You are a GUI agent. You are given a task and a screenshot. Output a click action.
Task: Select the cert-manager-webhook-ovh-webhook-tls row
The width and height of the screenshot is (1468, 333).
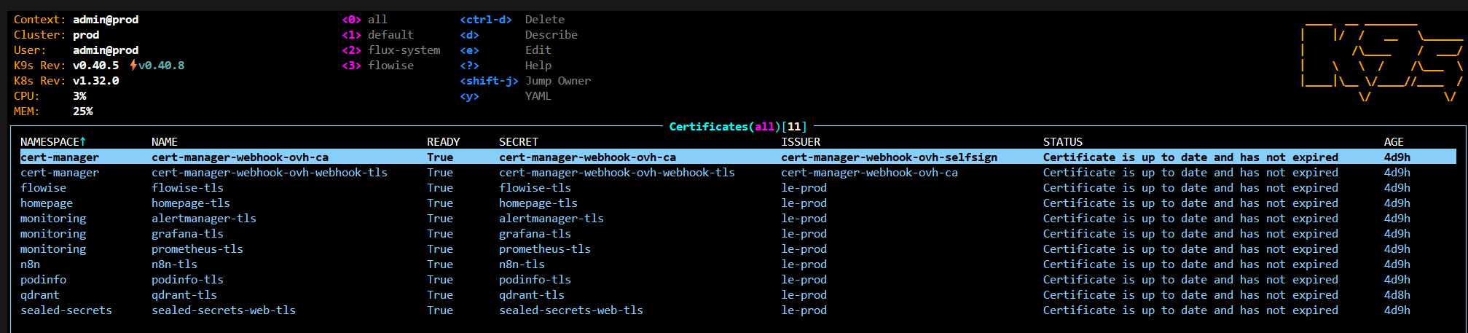pyautogui.click(x=269, y=173)
